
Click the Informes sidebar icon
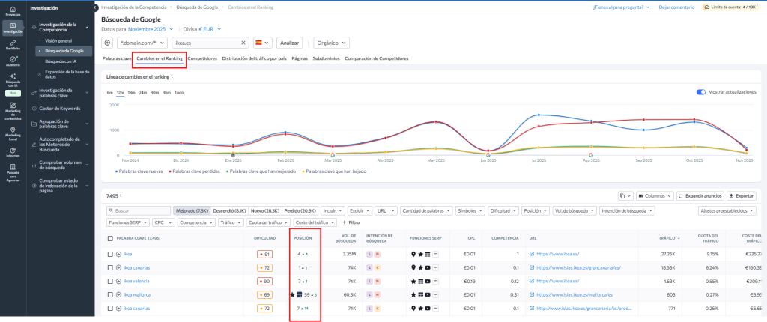coord(12,151)
